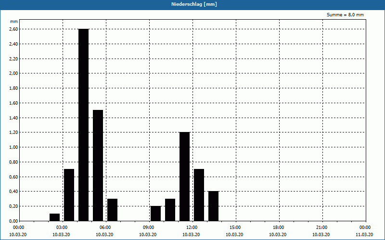Click the 1,20 y-axis value
The image size is (385, 240).
[13, 132]
